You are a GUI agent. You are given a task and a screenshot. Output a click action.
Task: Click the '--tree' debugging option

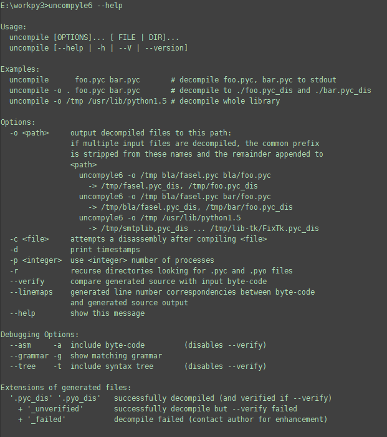pos(23,366)
